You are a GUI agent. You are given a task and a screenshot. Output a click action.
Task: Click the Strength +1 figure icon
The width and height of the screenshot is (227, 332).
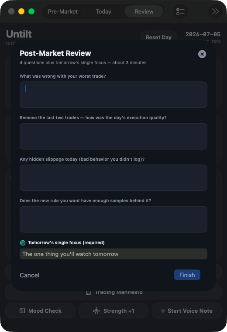96,311
